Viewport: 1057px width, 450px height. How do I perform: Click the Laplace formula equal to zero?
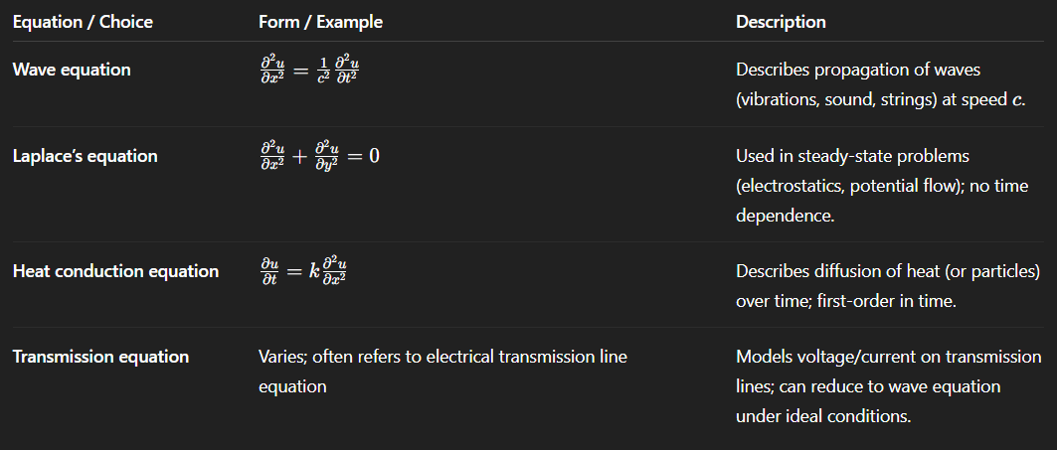click(319, 157)
